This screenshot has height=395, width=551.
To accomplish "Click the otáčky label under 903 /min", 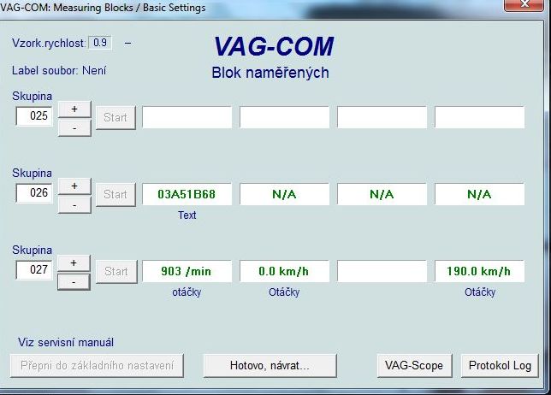I will (187, 292).
